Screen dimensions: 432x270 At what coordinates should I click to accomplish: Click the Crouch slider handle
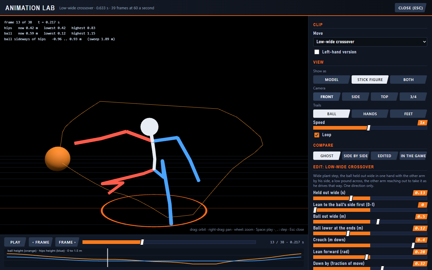click(413, 245)
